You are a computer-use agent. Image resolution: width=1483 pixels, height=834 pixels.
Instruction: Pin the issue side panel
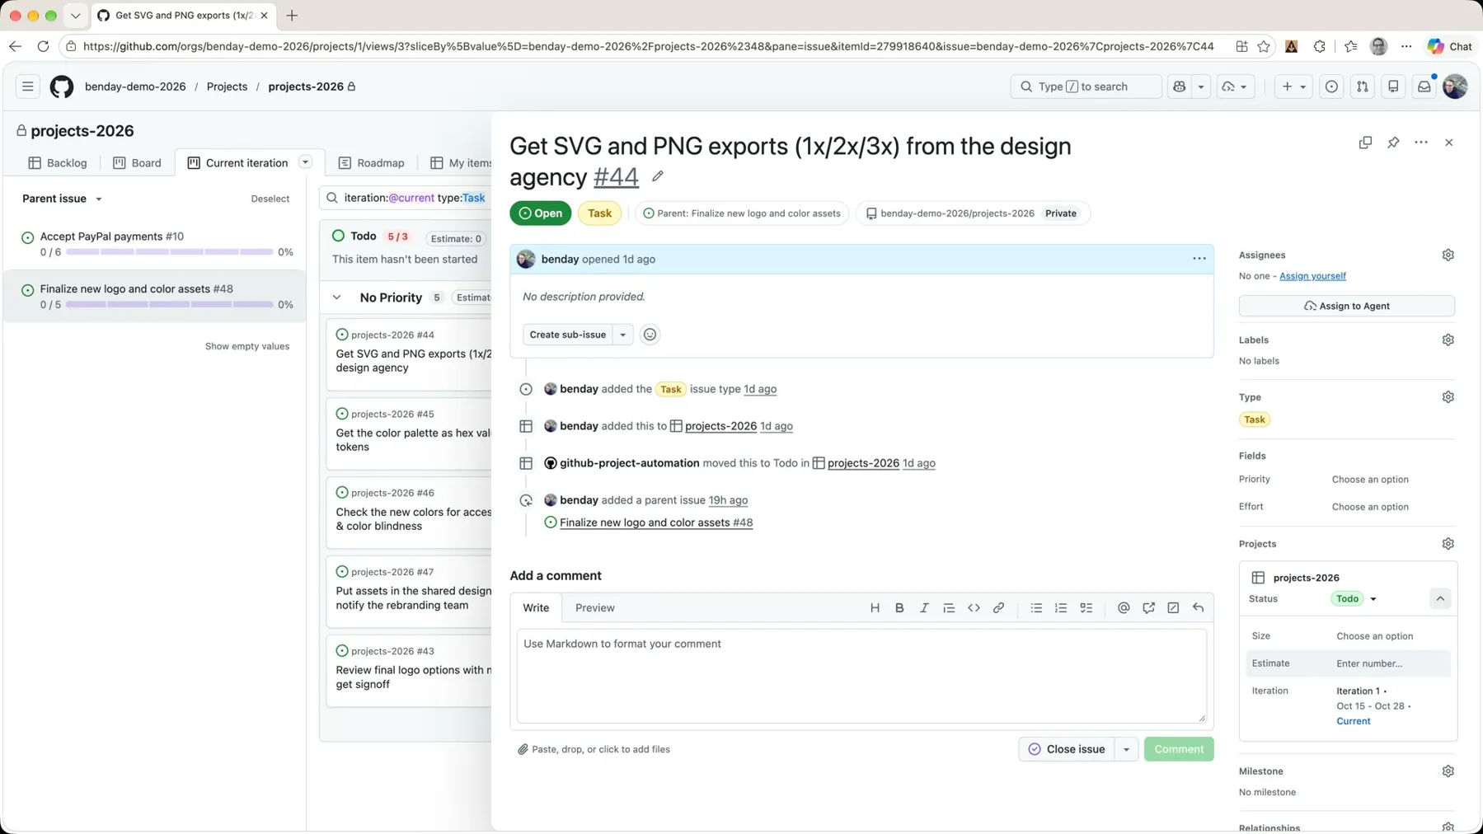pyautogui.click(x=1393, y=143)
